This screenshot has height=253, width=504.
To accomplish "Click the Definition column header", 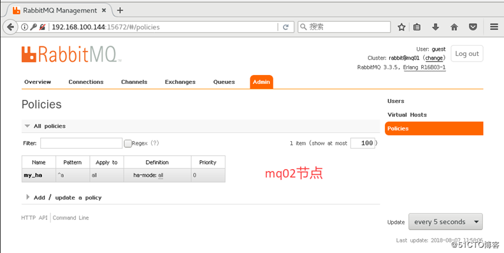I will tap(157, 162).
